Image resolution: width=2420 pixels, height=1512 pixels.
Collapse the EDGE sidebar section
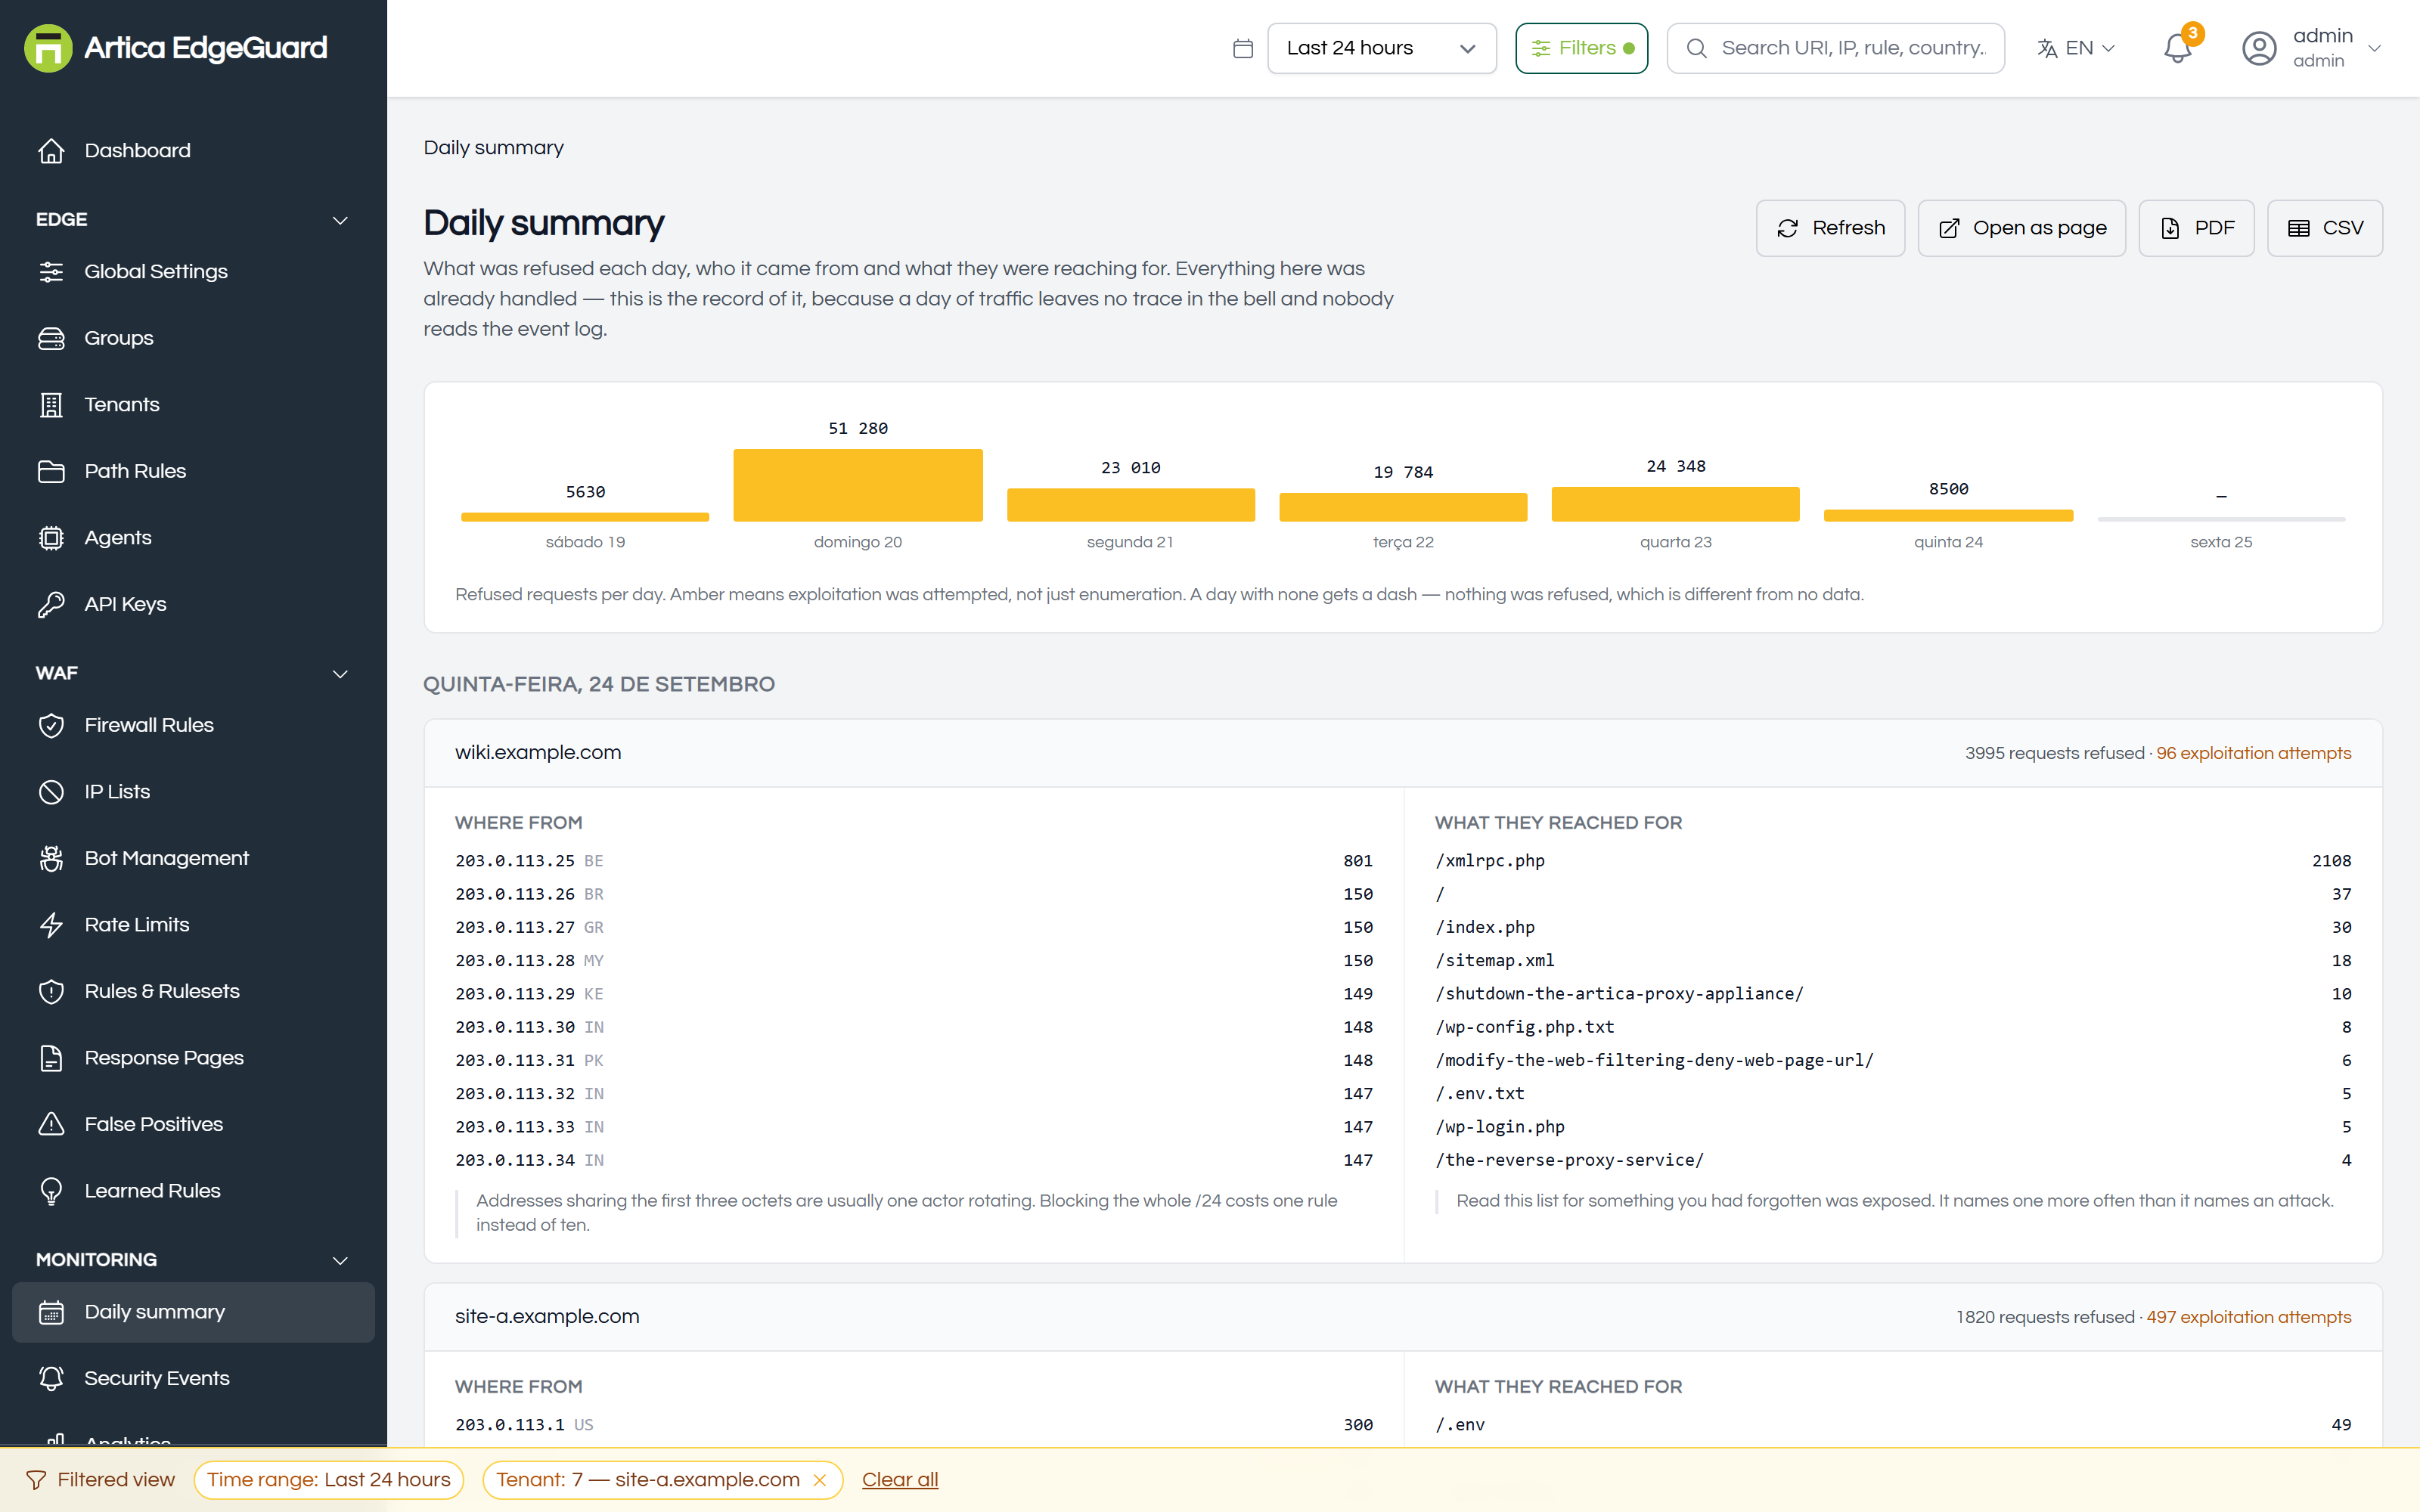click(340, 220)
